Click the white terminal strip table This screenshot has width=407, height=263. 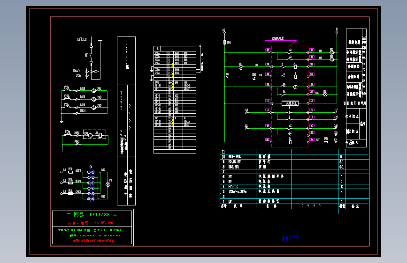175,100
